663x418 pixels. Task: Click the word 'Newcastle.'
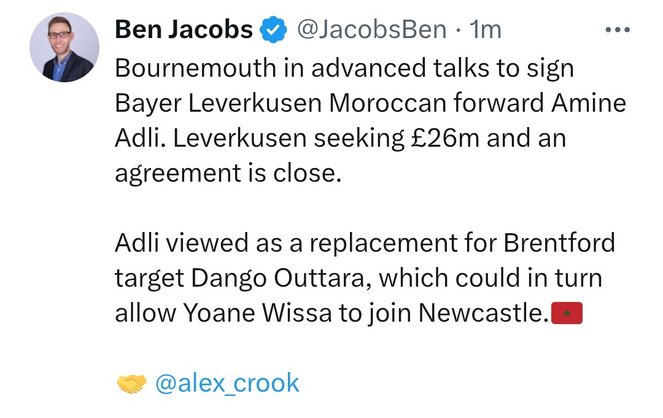484,313
